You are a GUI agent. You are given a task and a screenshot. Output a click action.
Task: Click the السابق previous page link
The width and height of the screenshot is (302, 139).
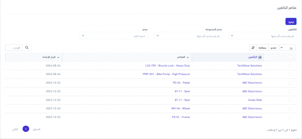pos(37,129)
